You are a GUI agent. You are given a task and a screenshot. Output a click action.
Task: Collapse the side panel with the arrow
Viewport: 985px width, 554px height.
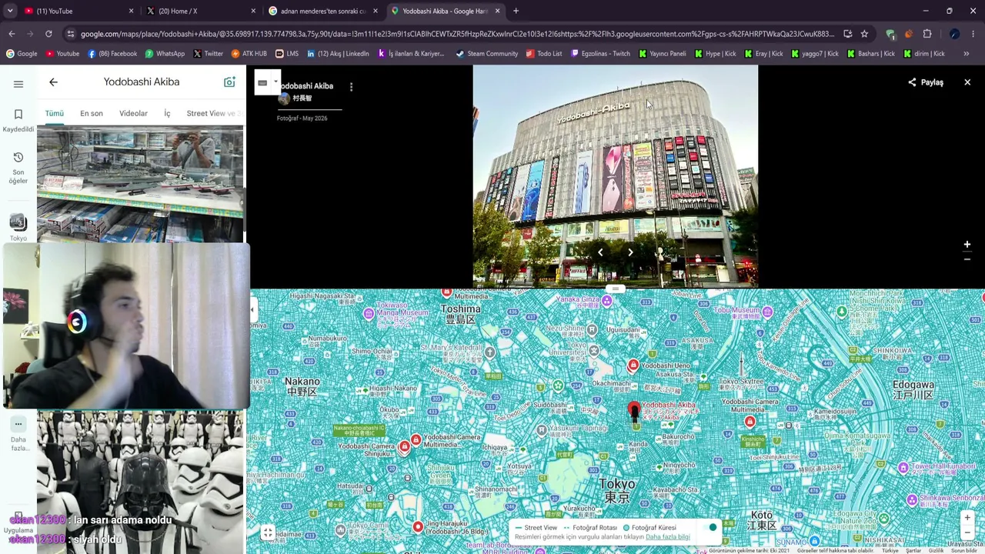[252, 309]
